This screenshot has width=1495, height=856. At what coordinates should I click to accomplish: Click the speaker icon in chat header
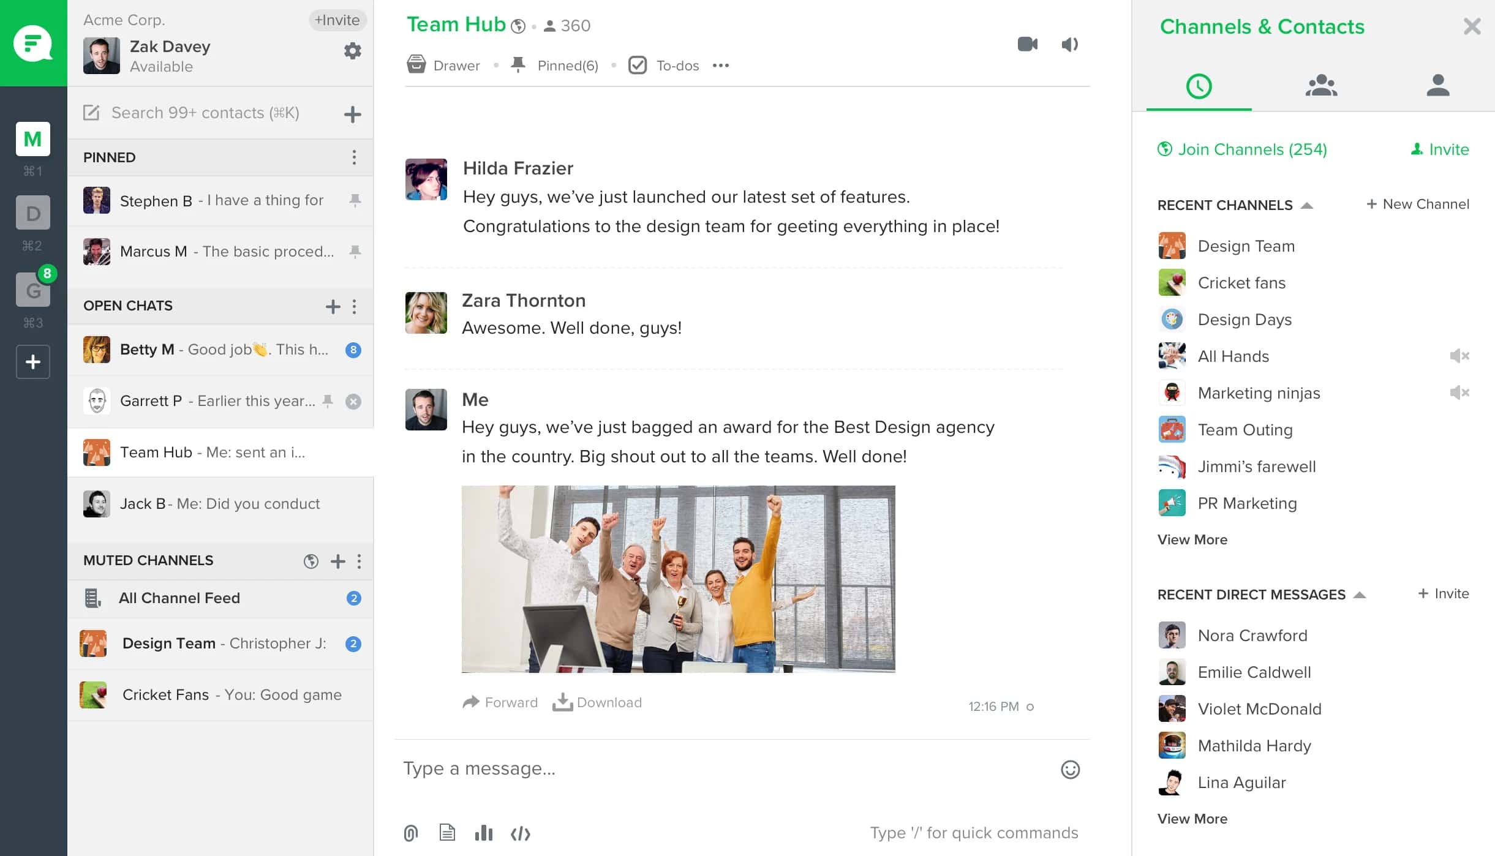(x=1069, y=44)
